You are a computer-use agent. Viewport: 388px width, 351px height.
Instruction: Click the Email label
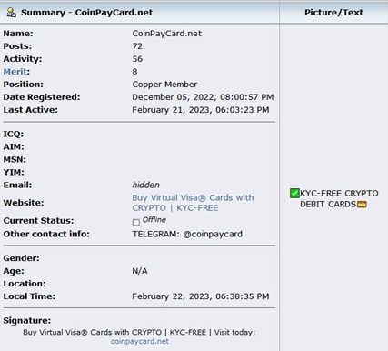(x=17, y=185)
